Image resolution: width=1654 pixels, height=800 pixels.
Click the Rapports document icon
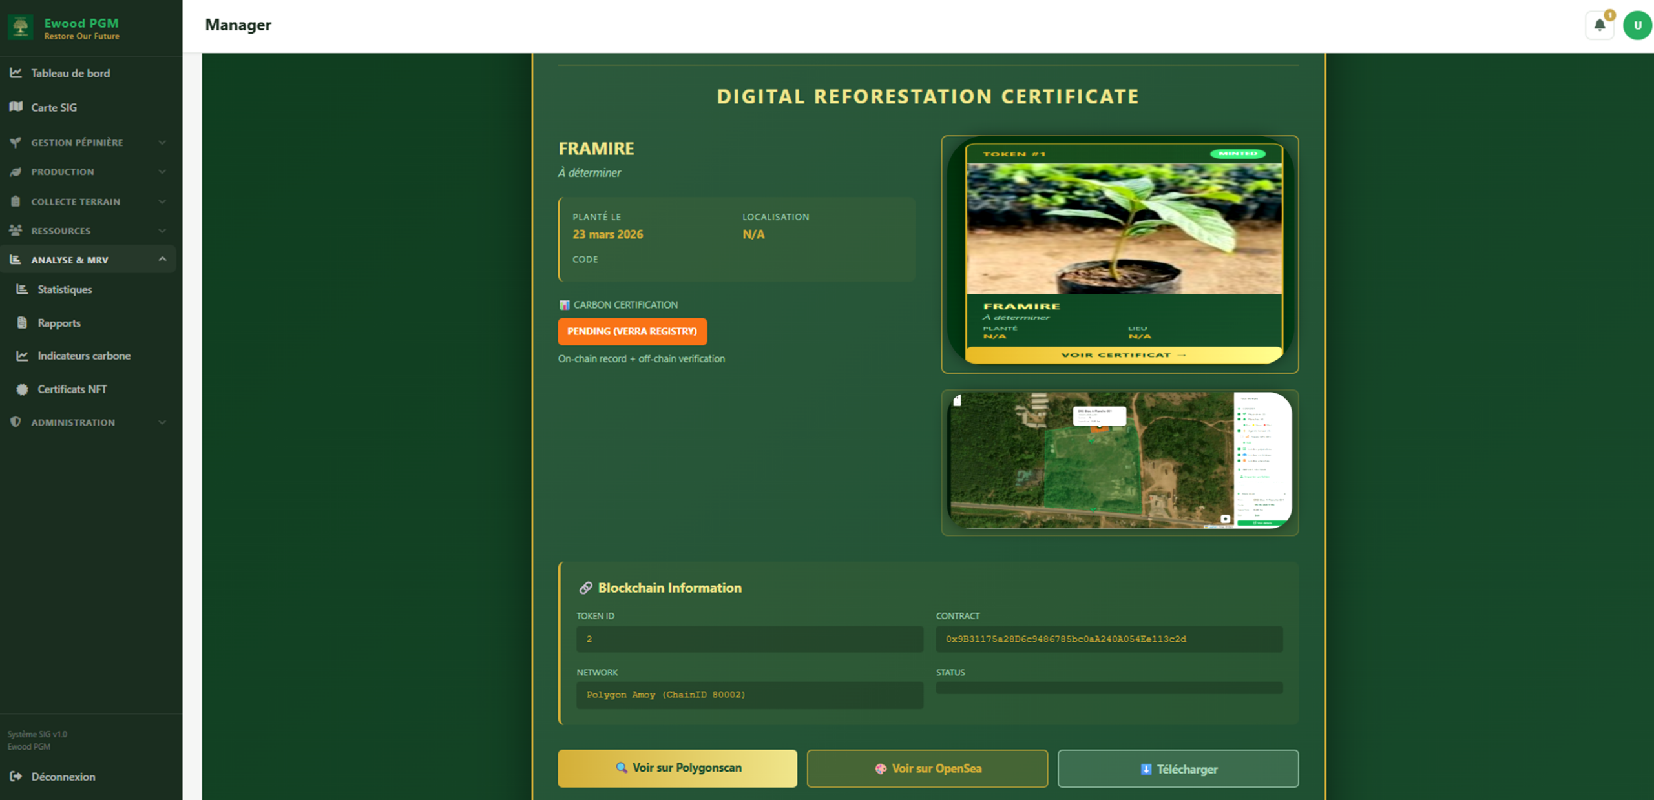point(22,323)
